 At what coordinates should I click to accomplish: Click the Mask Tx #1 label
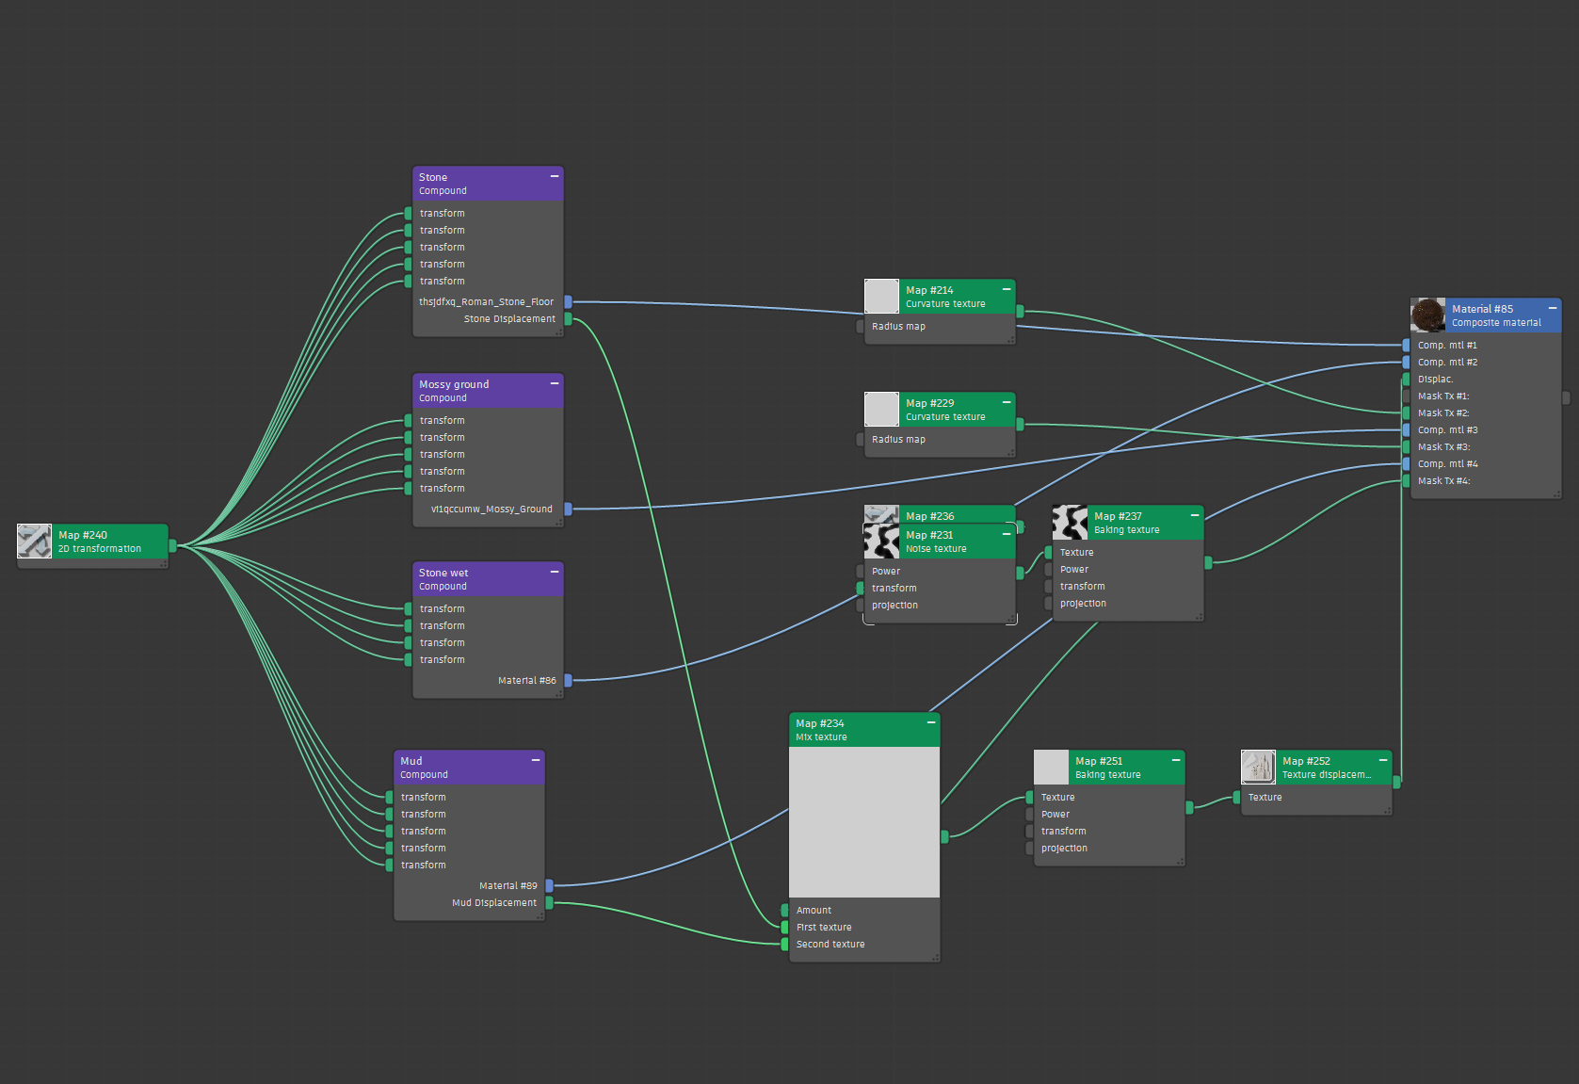tap(1443, 396)
